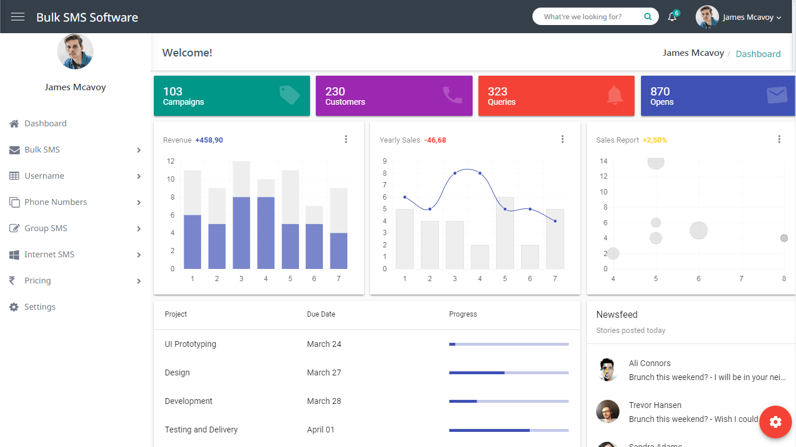
Task: Click the search magnifier icon
Action: click(x=647, y=17)
